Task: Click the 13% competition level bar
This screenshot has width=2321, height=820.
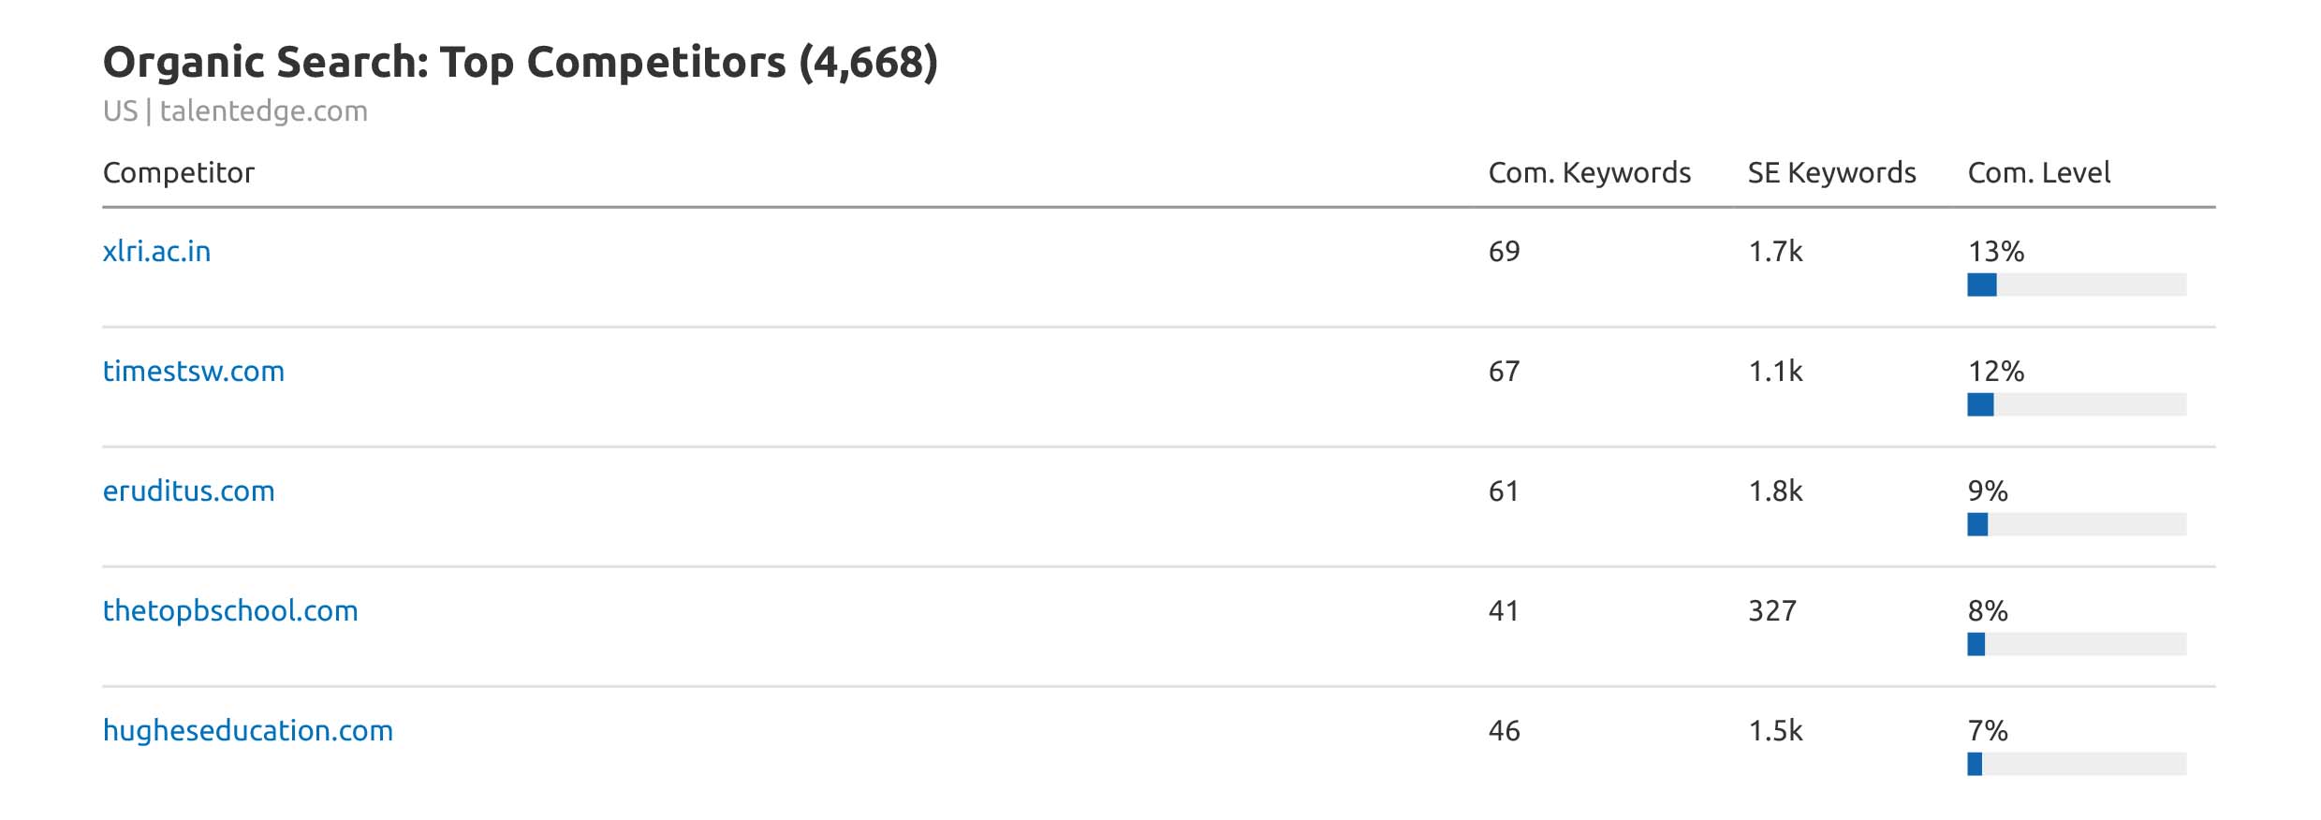Action: 2076,285
